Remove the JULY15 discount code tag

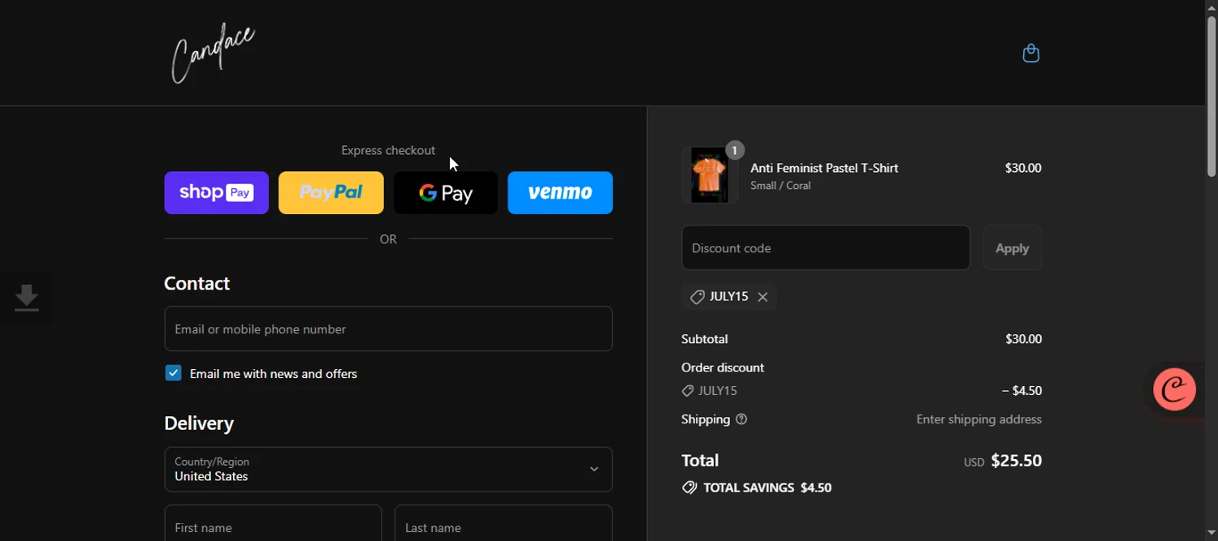[x=762, y=297]
